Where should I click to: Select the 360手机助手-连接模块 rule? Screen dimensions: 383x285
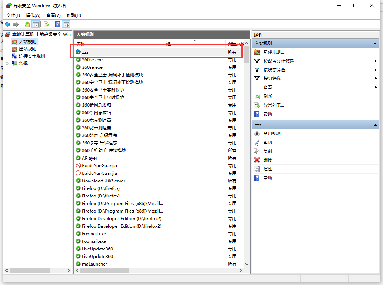click(x=159, y=150)
